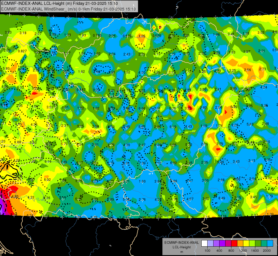The height and width of the screenshot is (256, 278).
Task: Click the wind shear value '6.28'
Action: pyautogui.click(x=235, y=125)
